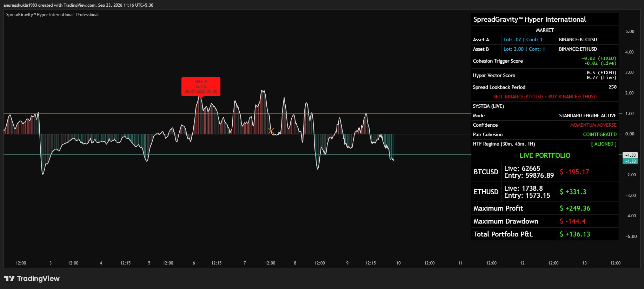Click the Asset A lot size text

[523, 40]
